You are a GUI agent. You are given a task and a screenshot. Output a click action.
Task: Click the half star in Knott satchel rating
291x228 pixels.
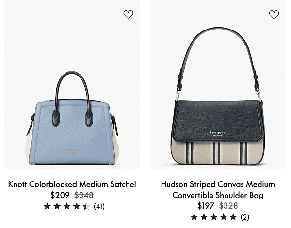point(86,206)
